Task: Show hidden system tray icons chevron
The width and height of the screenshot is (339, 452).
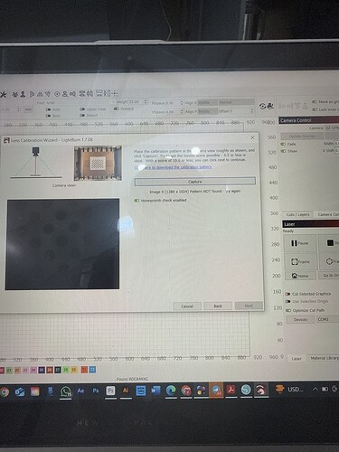Action: (315, 389)
